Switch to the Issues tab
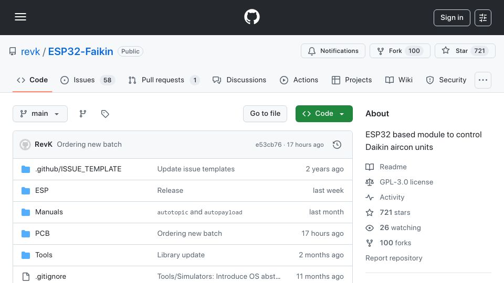The height and width of the screenshot is (283, 504). [x=88, y=80]
